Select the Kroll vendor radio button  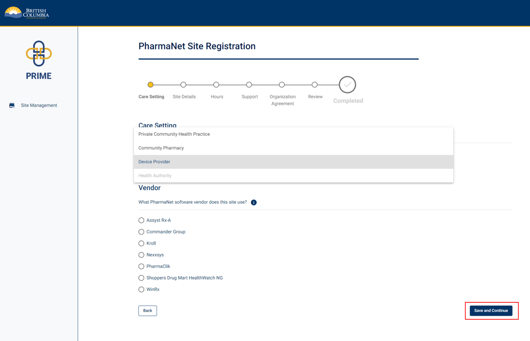click(141, 243)
